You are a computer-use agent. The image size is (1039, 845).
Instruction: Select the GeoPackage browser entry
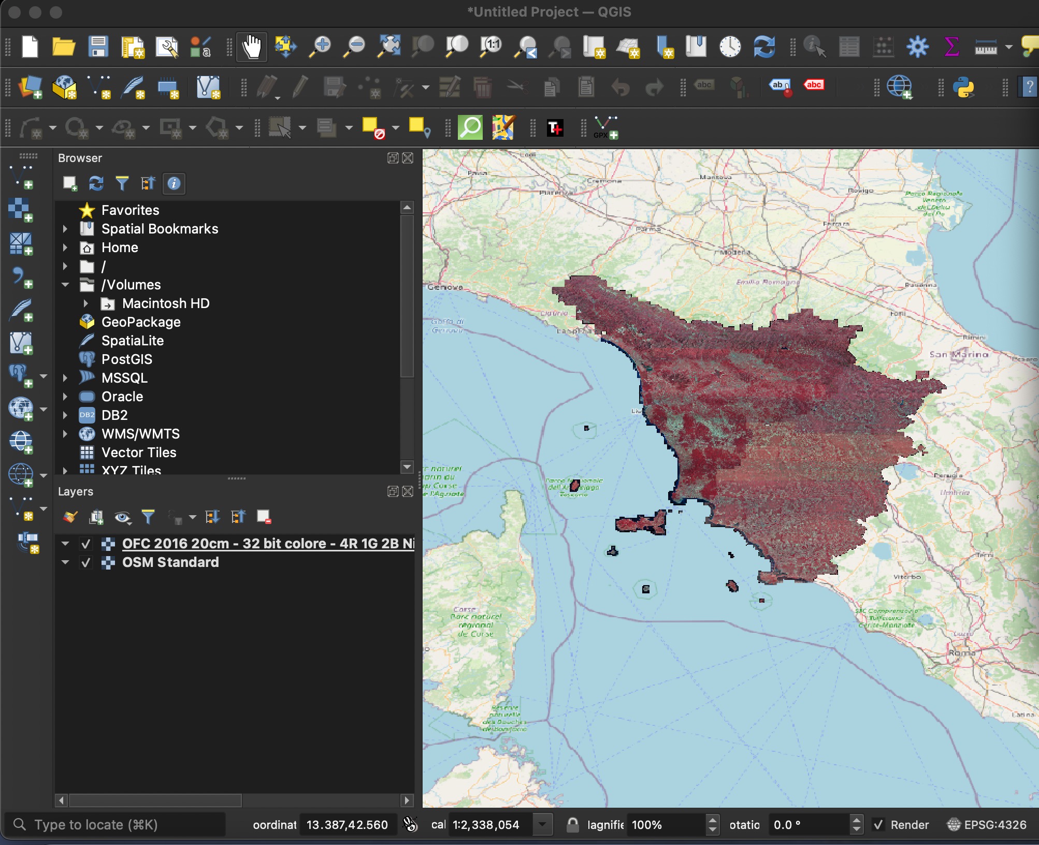coord(141,322)
